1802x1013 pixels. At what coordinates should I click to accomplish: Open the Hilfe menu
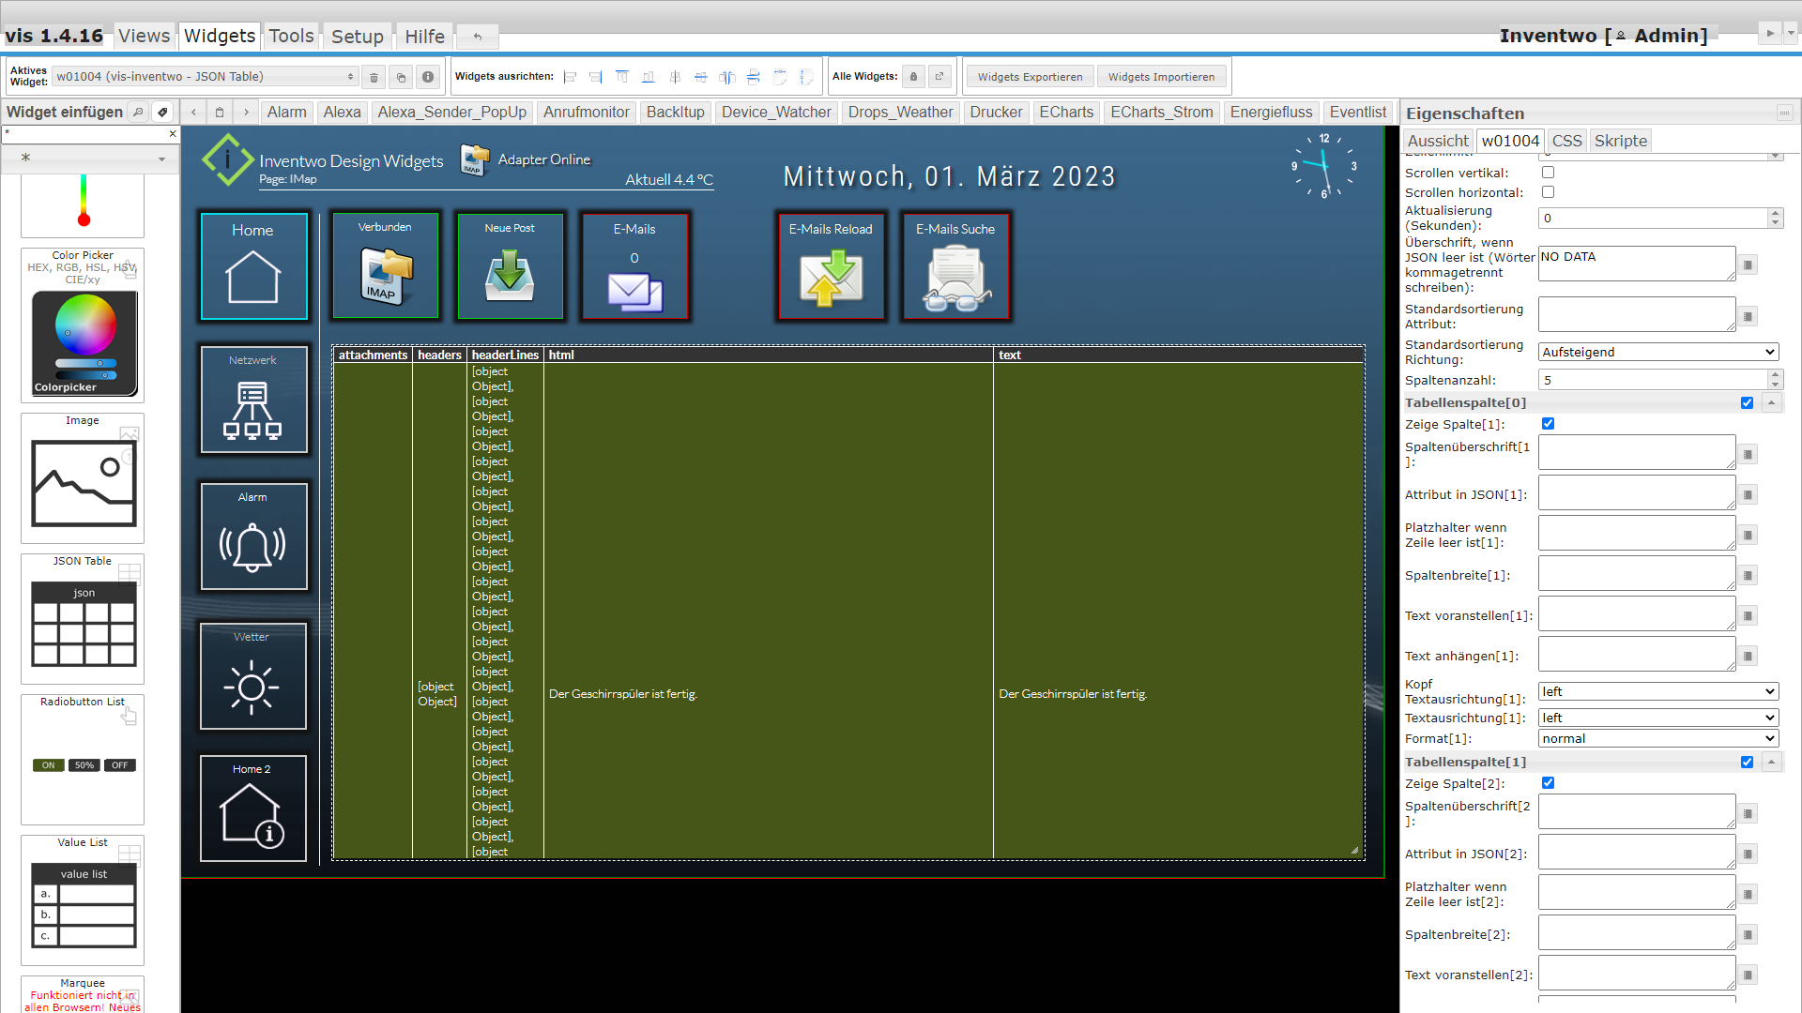coord(424,37)
